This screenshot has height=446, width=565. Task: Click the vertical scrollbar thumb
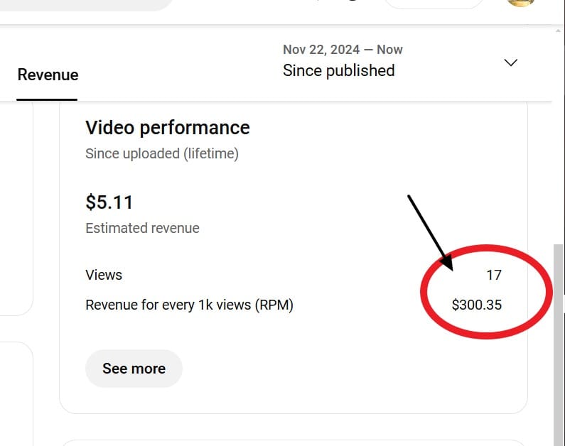pos(558,345)
